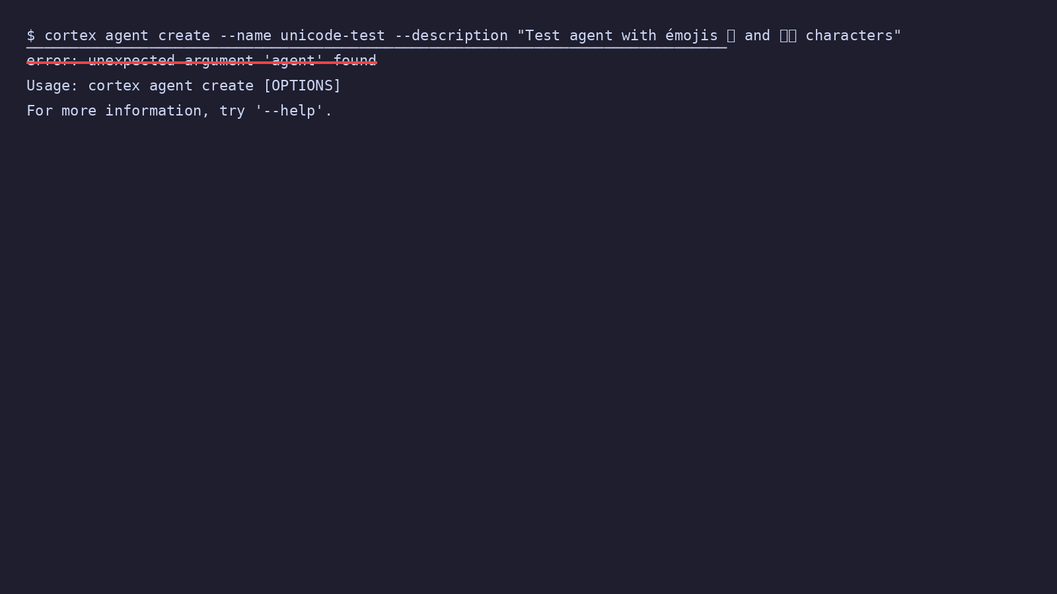Click the $ shell prompt symbol
This screenshot has height=594, width=1057.
coord(30,36)
